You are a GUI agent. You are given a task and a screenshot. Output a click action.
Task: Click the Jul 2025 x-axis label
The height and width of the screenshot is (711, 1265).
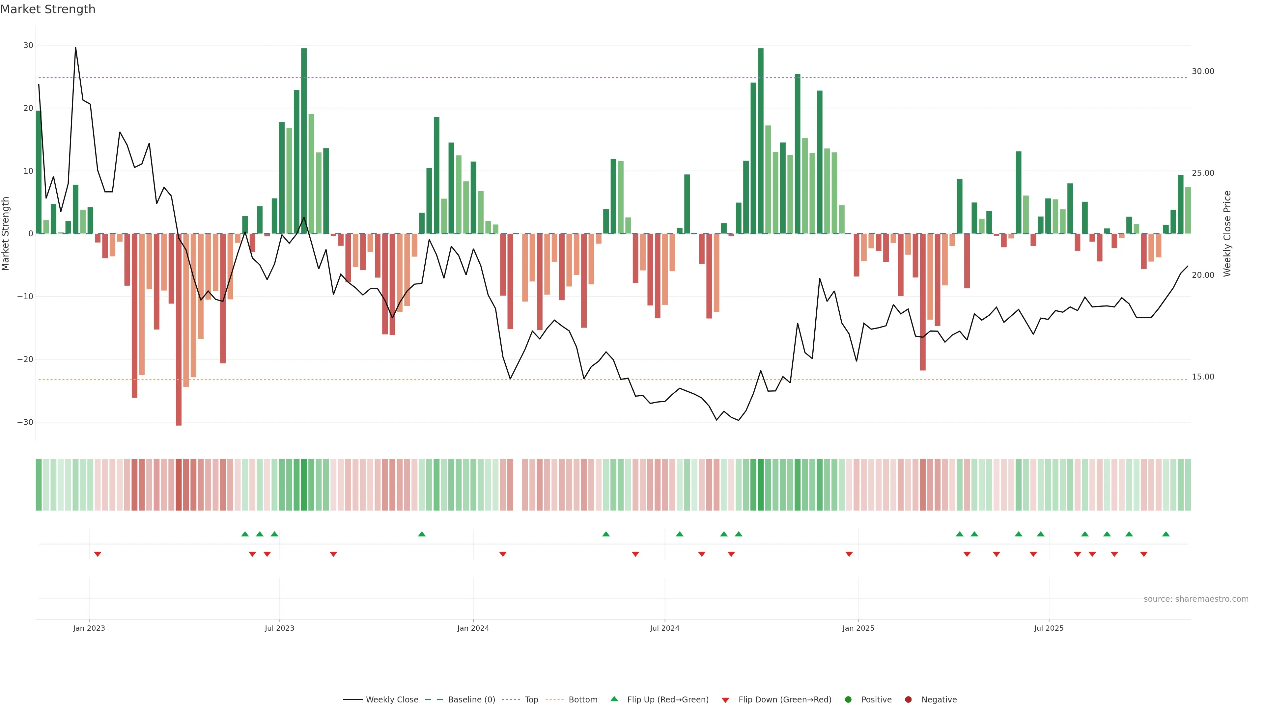tap(1049, 628)
